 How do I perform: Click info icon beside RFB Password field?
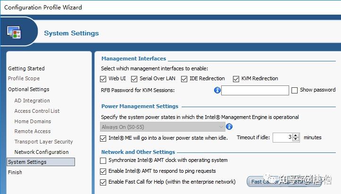tap(217, 90)
